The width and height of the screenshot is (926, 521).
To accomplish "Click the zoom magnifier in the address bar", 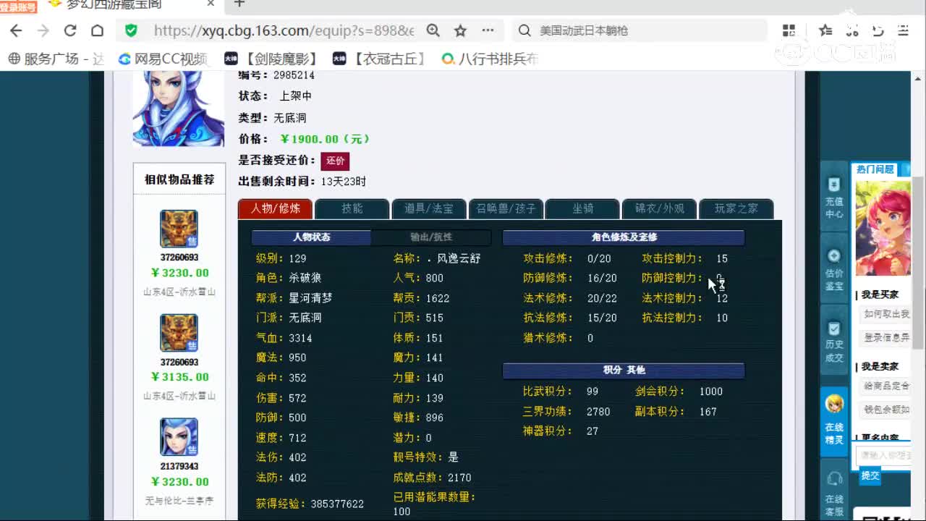I will click(x=434, y=31).
